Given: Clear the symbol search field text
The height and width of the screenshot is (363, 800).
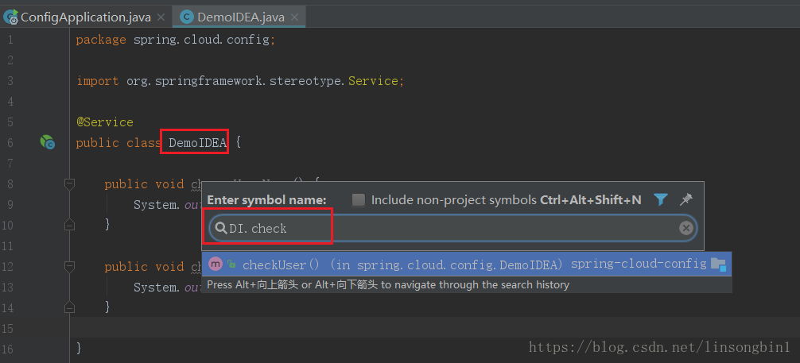Looking at the screenshot, I should tap(686, 228).
